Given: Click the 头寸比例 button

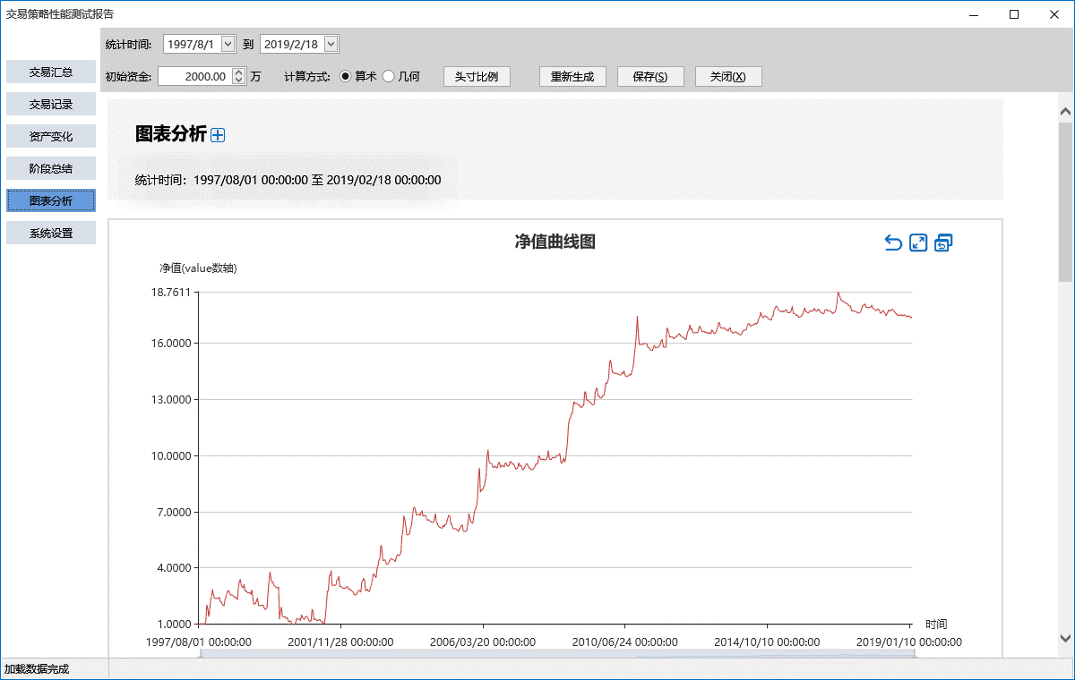Looking at the screenshot, I should (x=477, y=77).
